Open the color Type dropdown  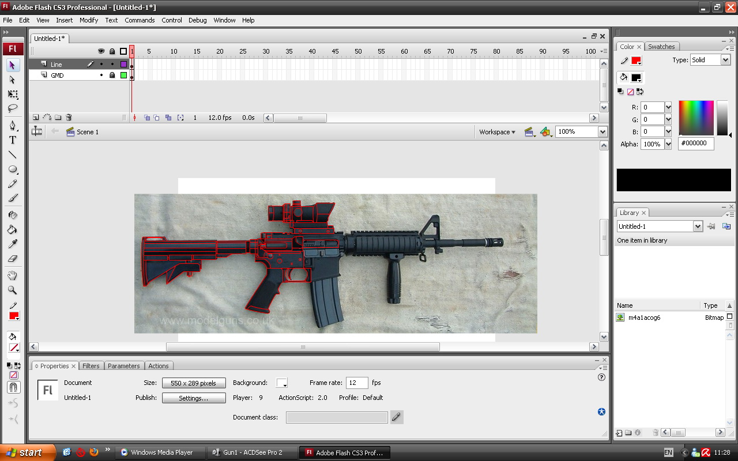point(725,60)
